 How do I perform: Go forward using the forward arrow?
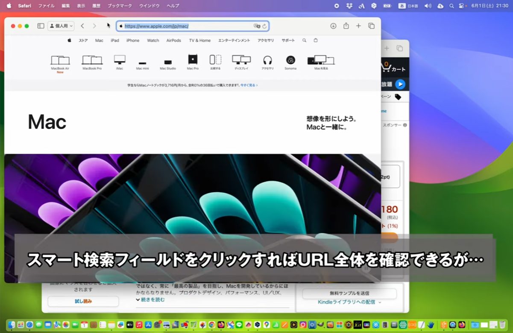pos(94,26)
